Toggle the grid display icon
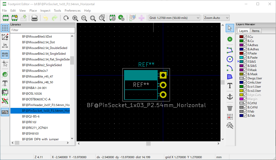This screenshot has width=276, height=160. pos(5,28)
